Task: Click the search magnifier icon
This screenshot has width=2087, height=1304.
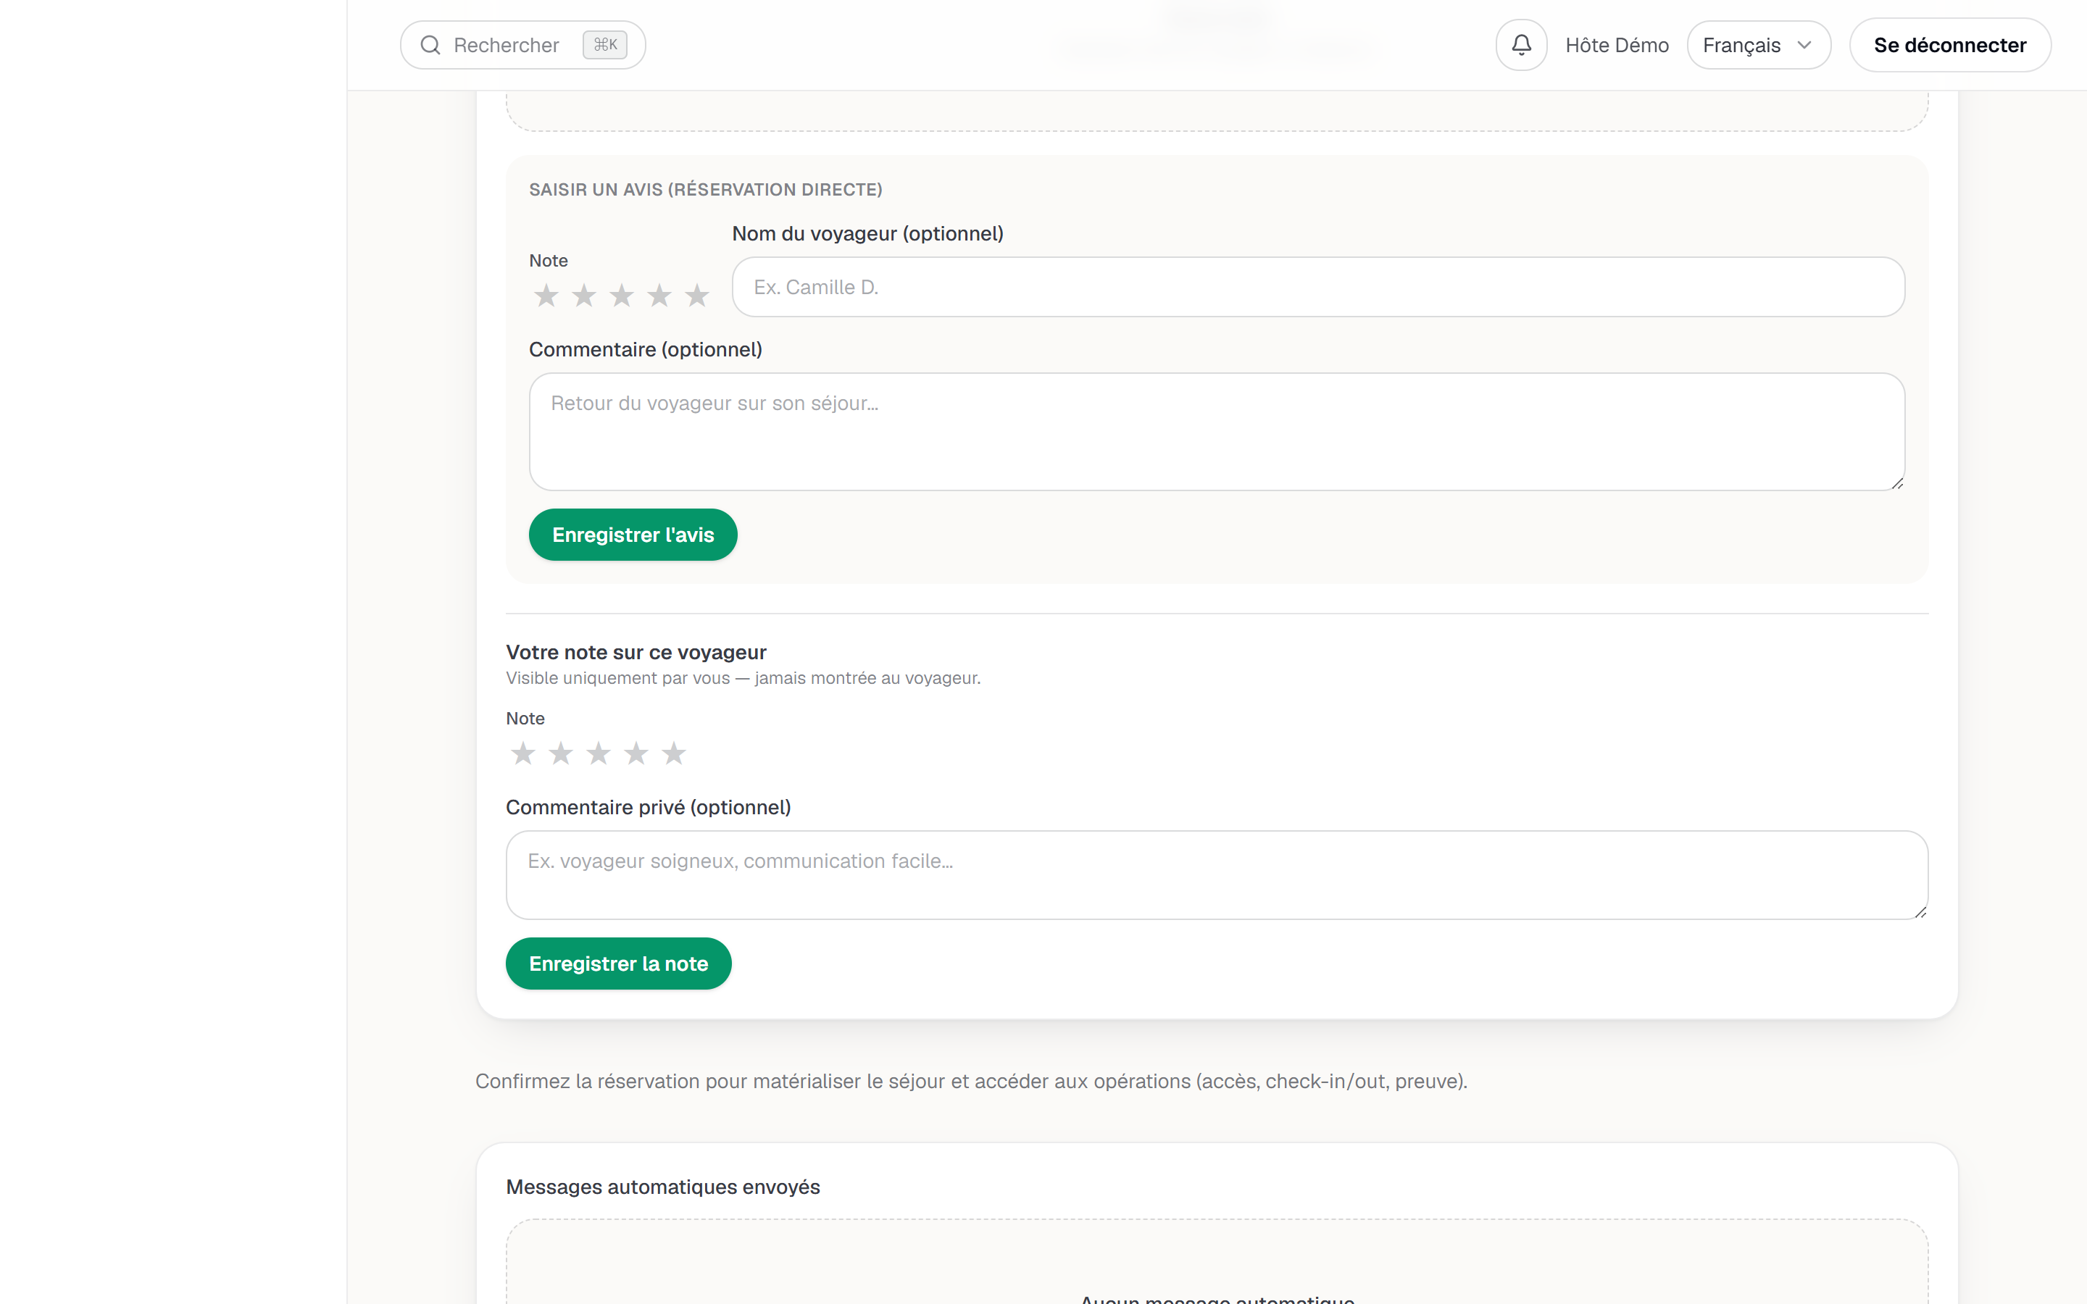Action: coord(430,45)
